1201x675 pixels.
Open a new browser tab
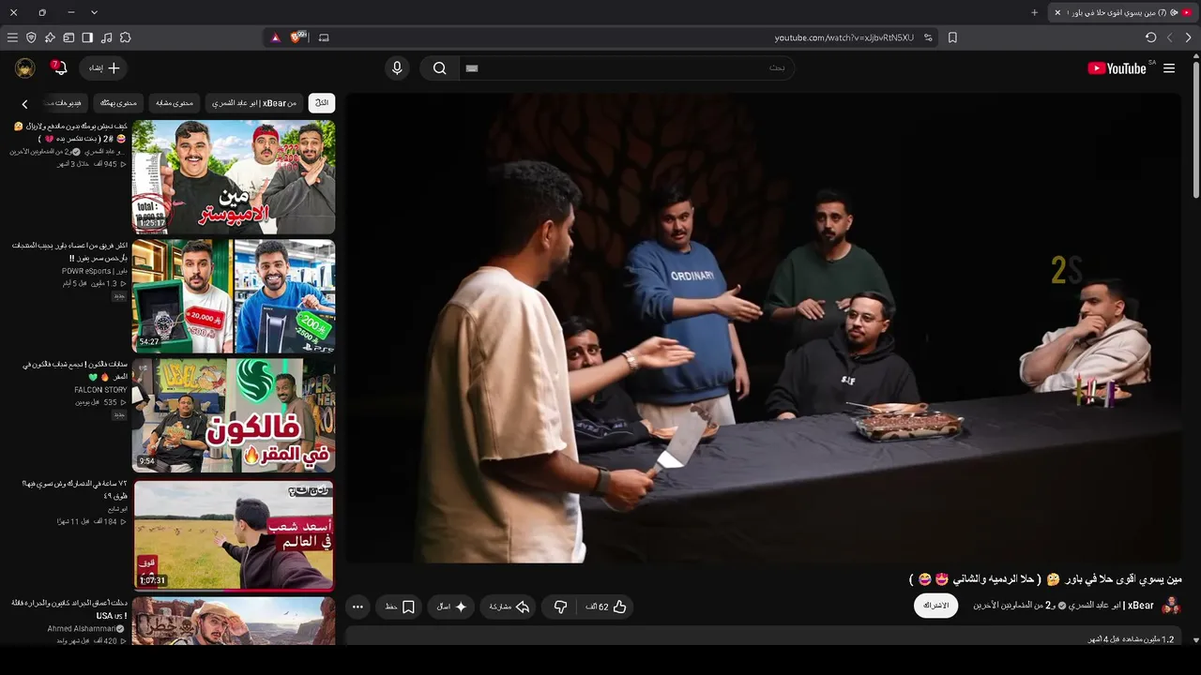1035,12
